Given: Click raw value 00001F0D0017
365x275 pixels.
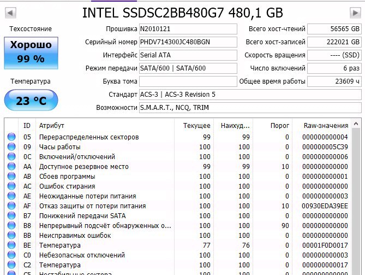Looking at the screenshot, I should pos(325,245).
